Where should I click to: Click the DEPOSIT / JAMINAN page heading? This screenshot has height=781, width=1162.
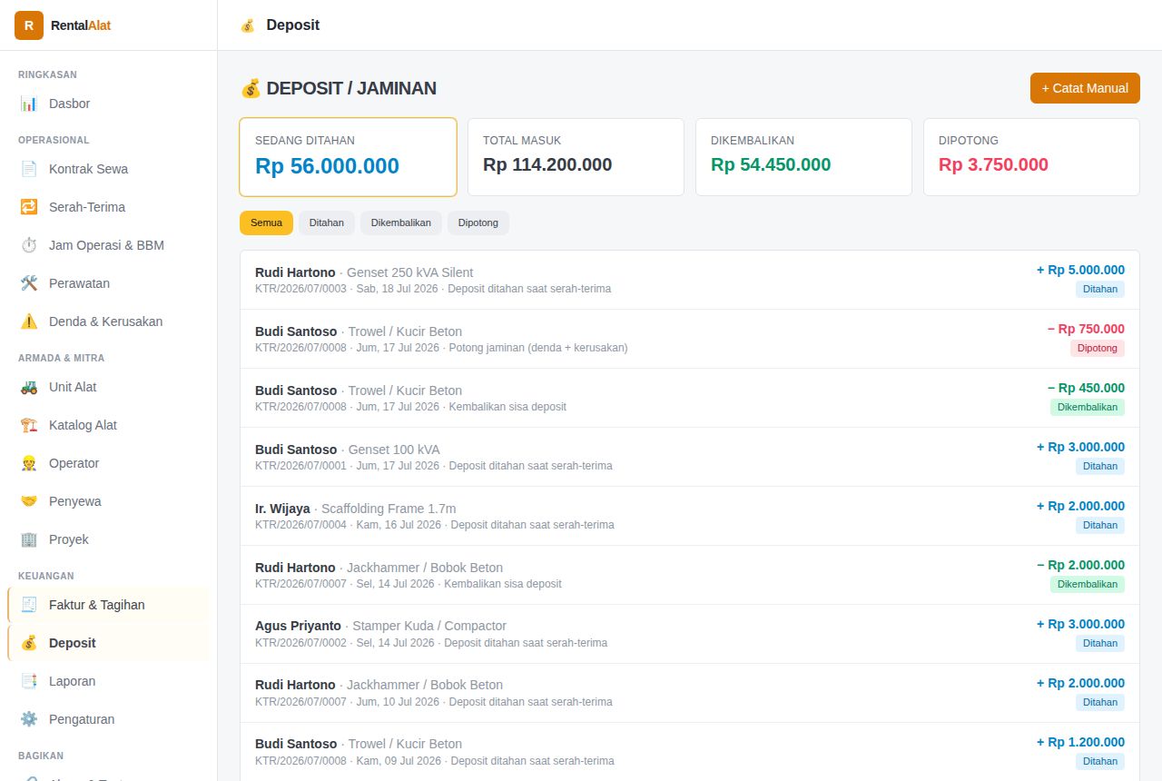click(x=339, y=88)
